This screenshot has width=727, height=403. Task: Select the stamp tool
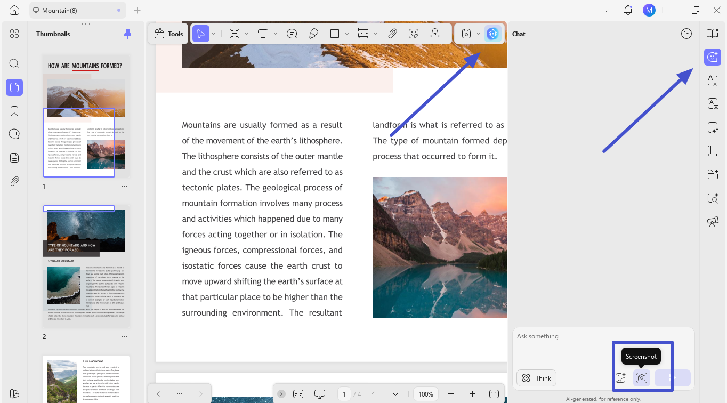435,34
